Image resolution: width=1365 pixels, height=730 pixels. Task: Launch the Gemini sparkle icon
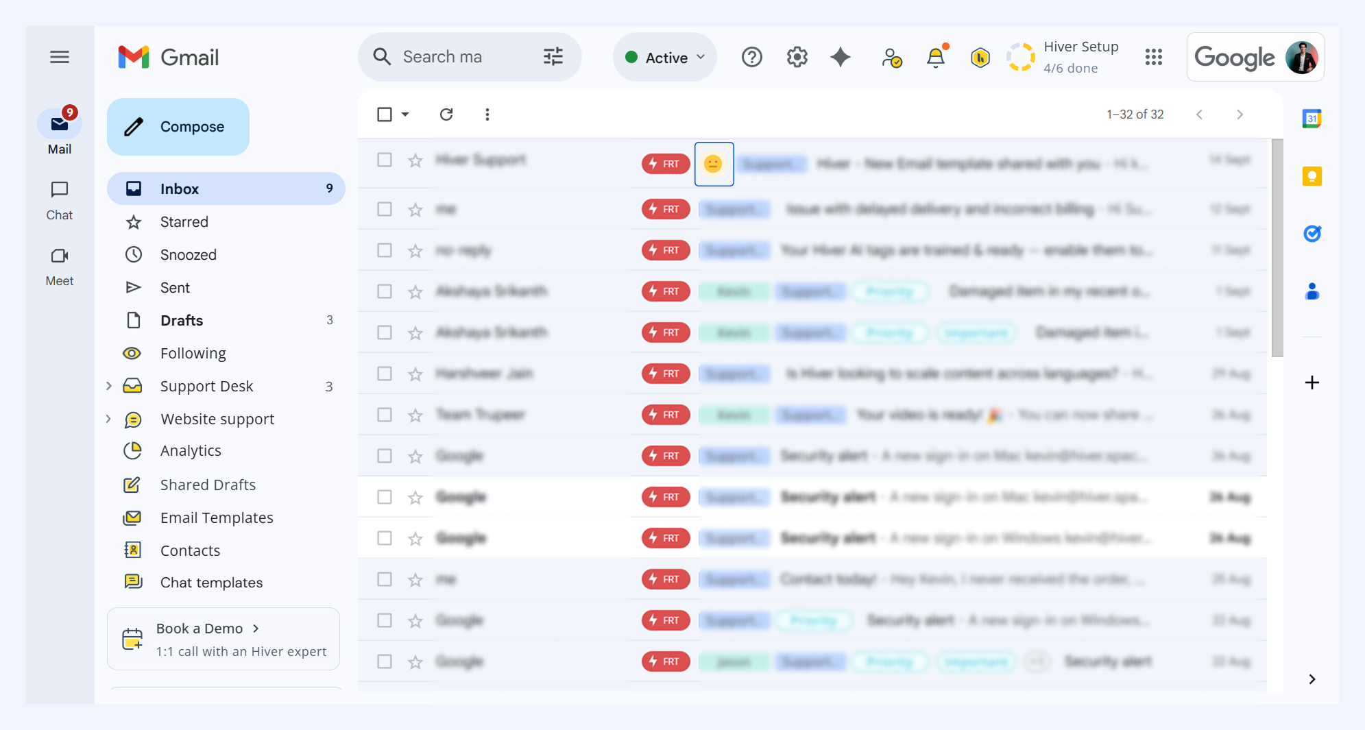[x=841, y=57]
